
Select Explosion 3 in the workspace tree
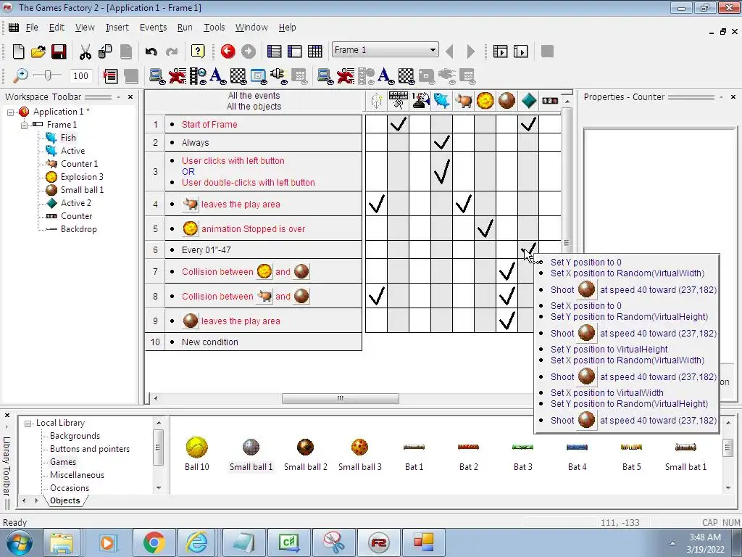82,177
